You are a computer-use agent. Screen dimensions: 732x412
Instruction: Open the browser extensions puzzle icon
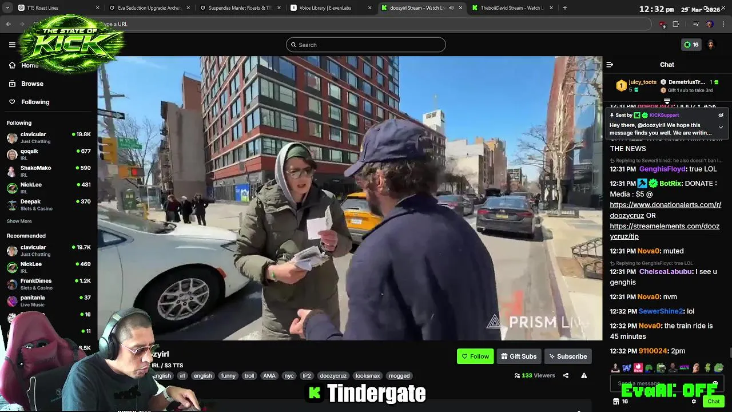coord(675,24)
